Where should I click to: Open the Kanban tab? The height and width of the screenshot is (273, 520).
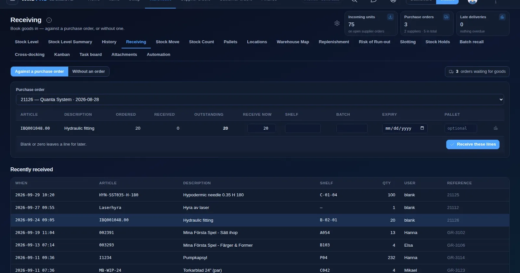coord(62,55)
